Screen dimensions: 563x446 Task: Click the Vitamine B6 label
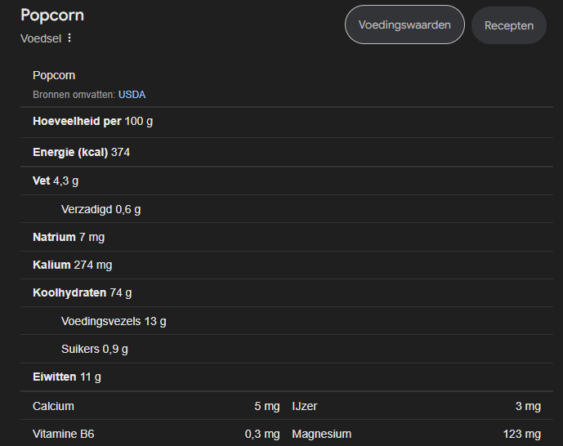pos(63,434)
